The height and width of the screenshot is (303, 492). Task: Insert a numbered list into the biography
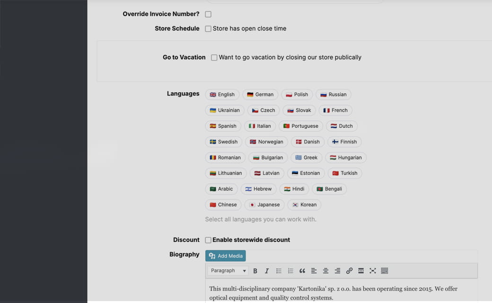[x=290, y=270]
